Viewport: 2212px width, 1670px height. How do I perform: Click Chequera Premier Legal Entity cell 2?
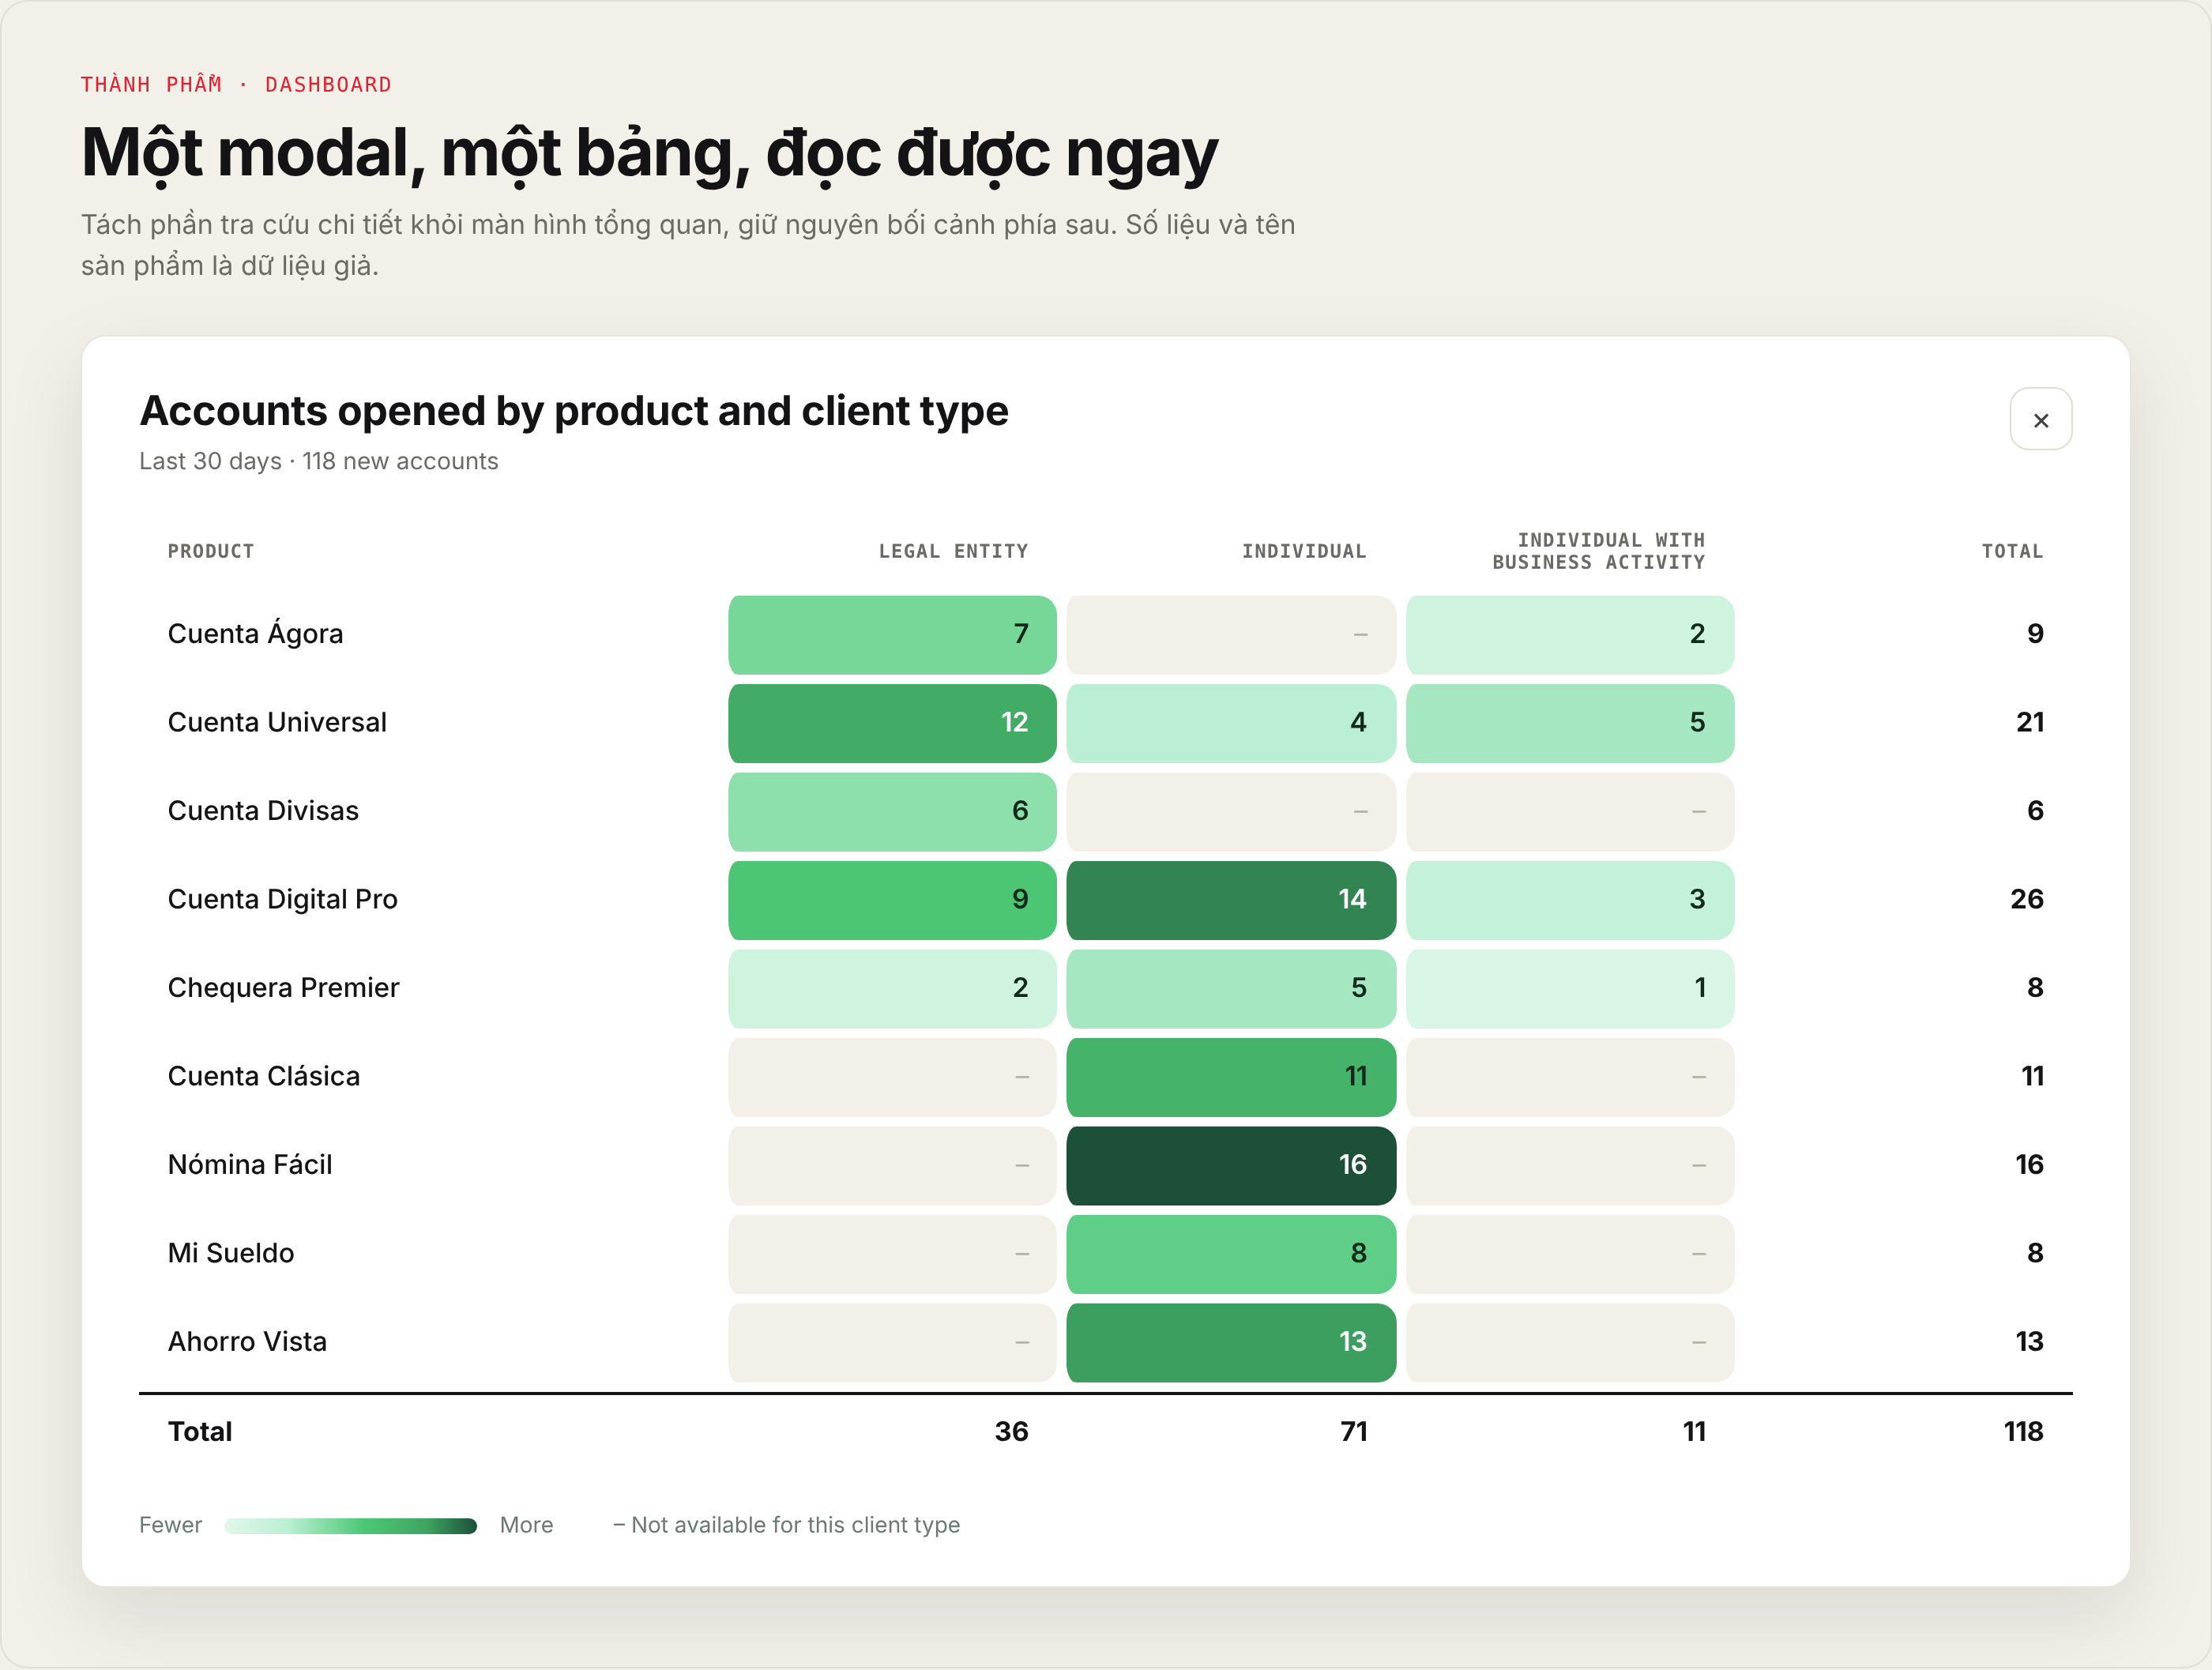892,989
